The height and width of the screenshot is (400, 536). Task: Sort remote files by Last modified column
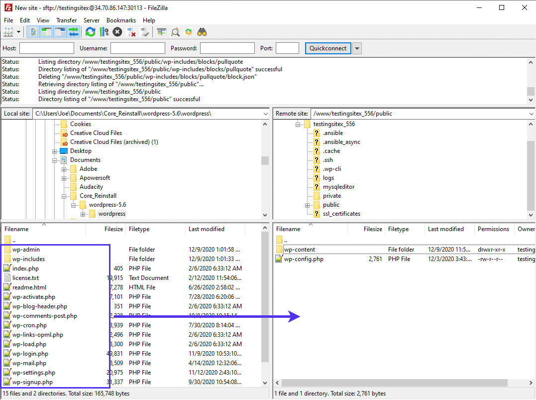(445, 229)
